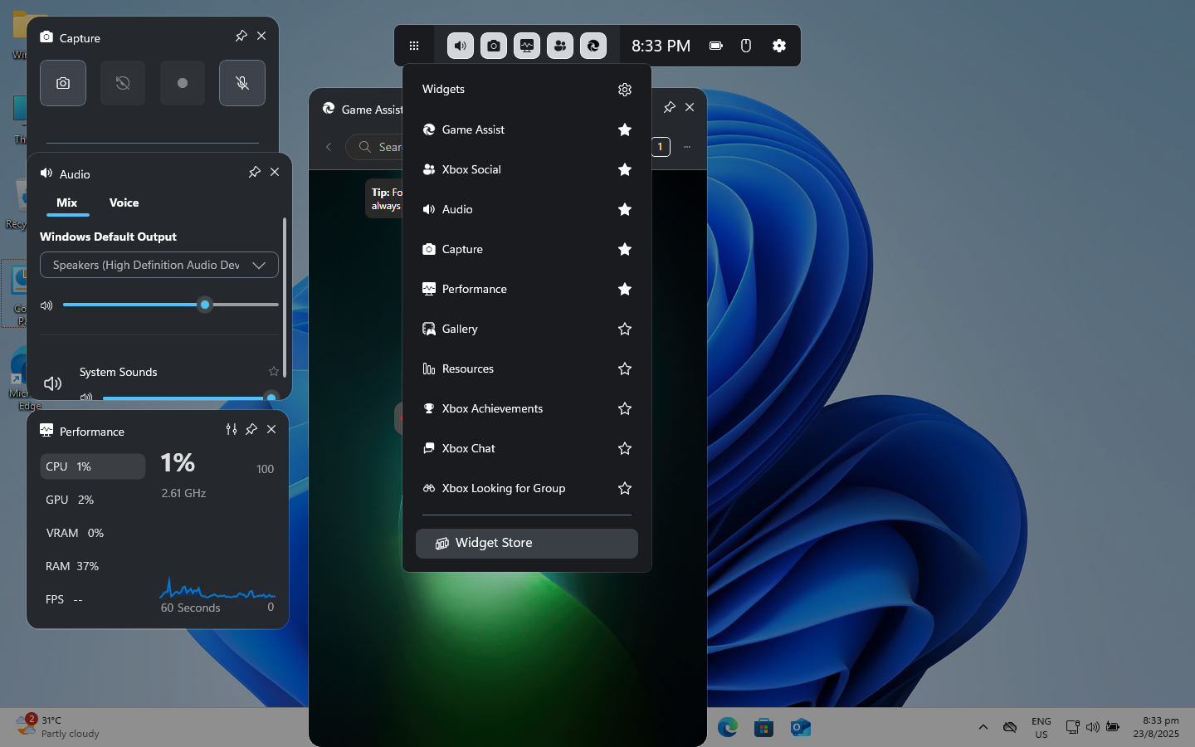1195x747 pixels.
Task: Switch to the Mix tab in Audio
Action: coord(67,203)
